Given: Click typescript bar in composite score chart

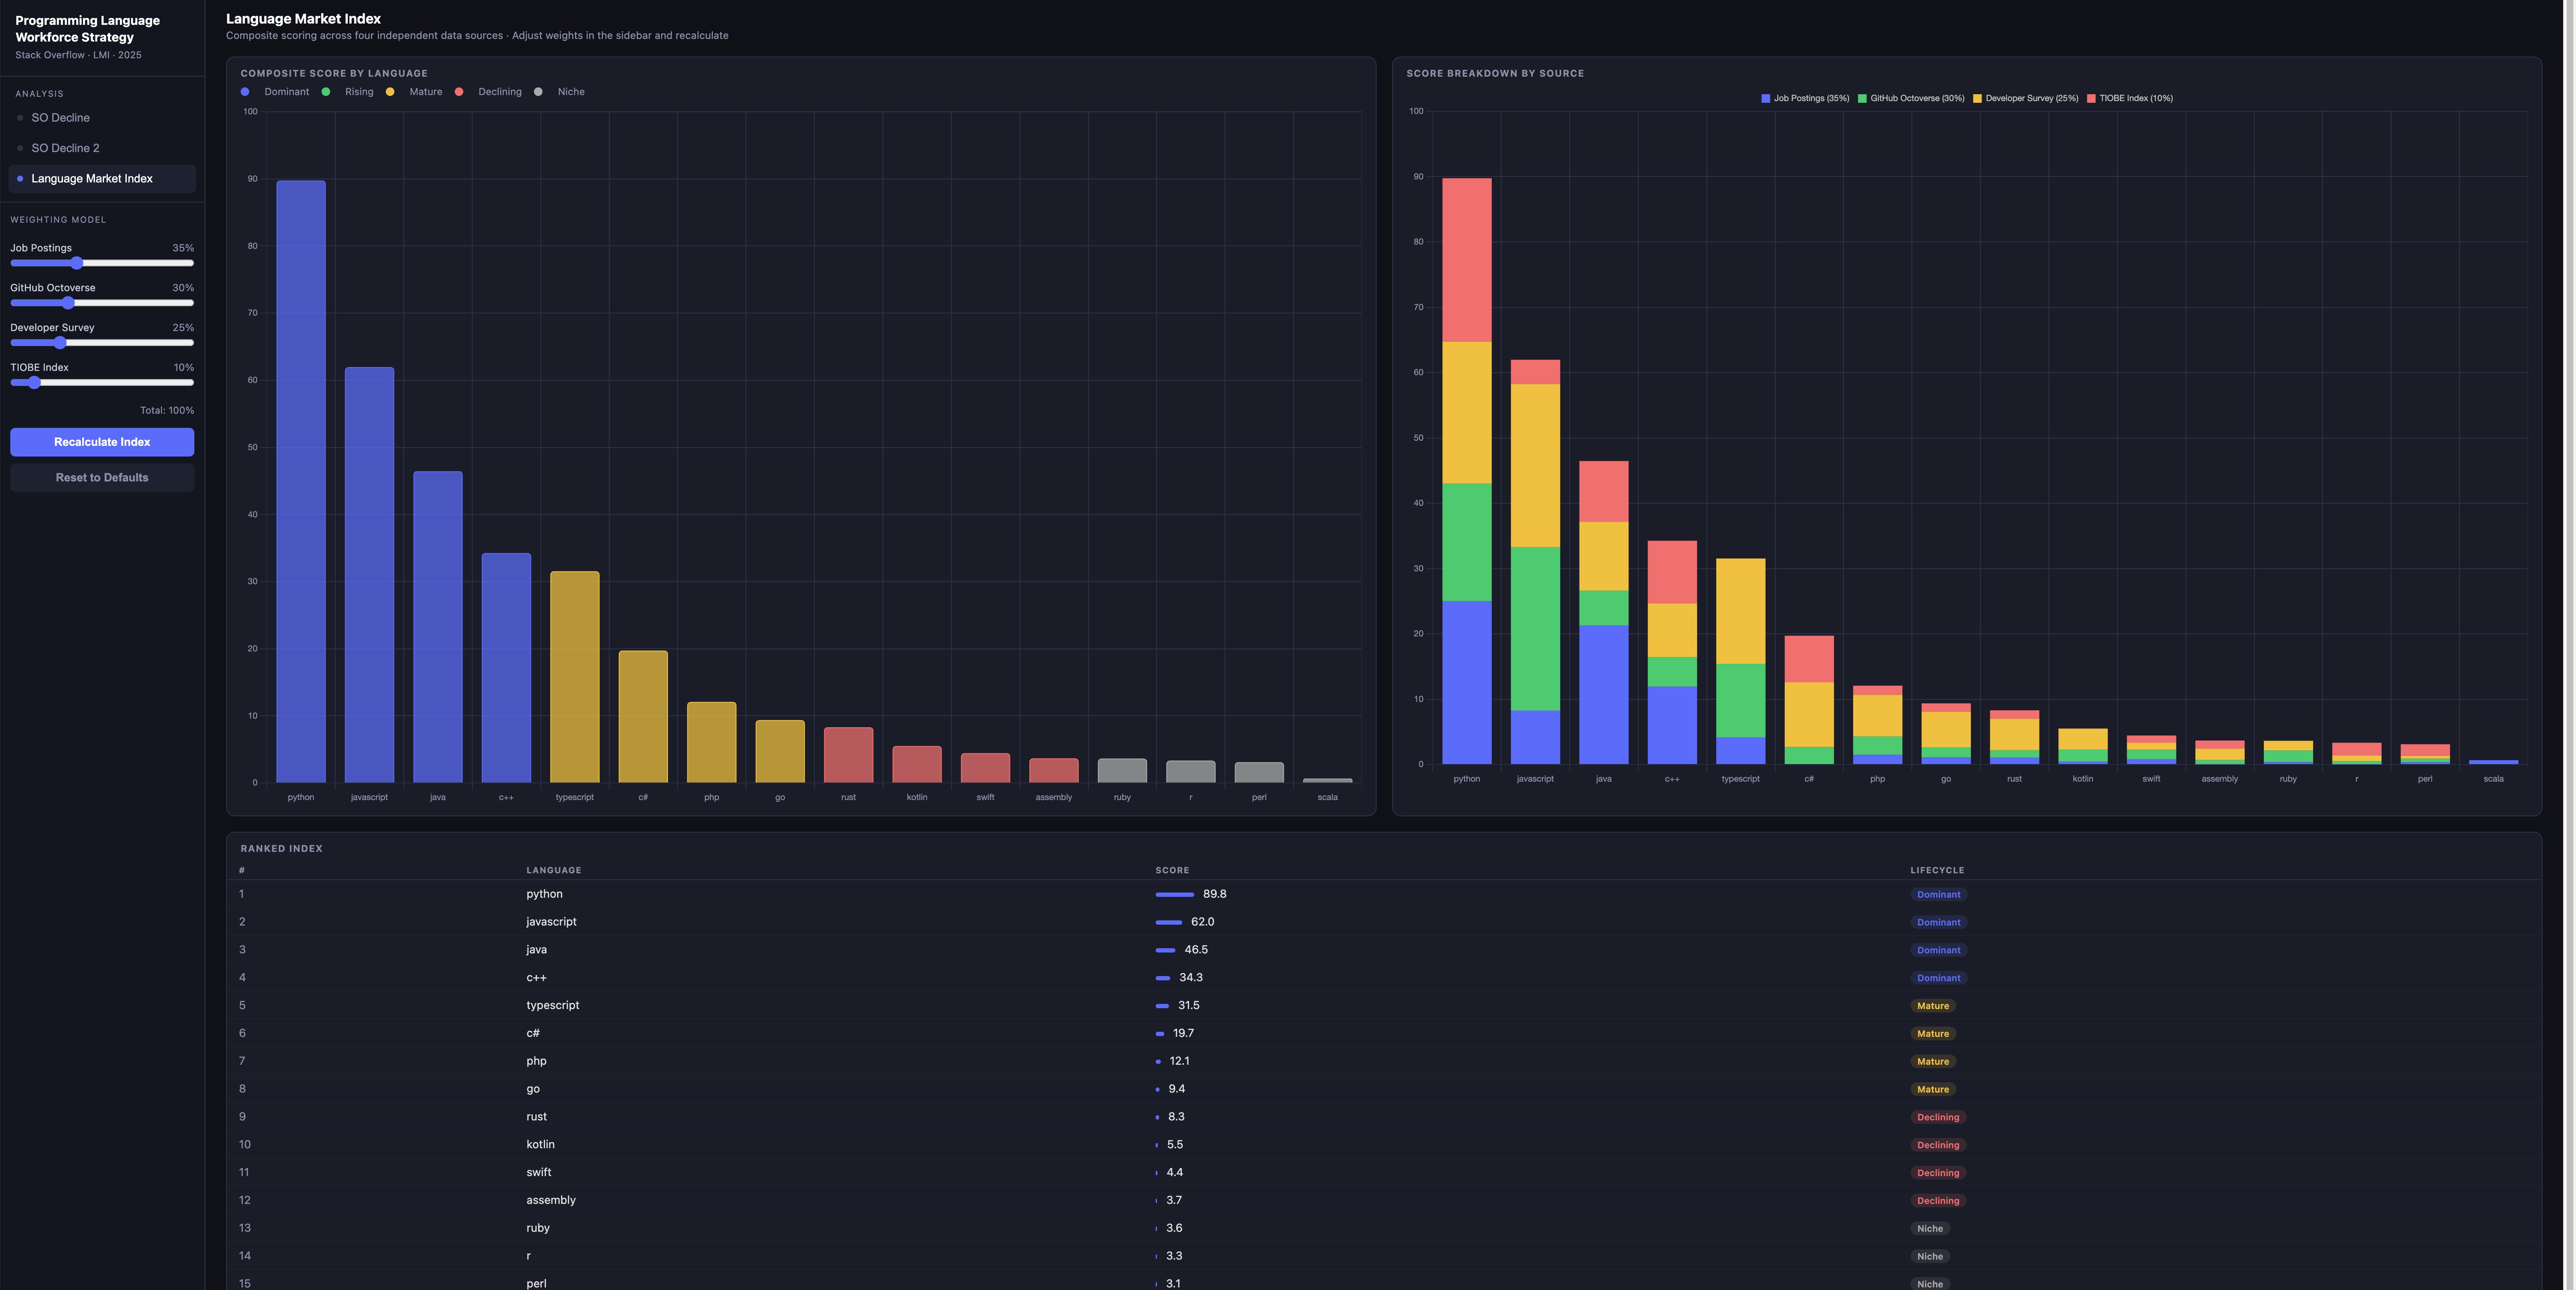Looking at the screenshot, I should [575, 677].
